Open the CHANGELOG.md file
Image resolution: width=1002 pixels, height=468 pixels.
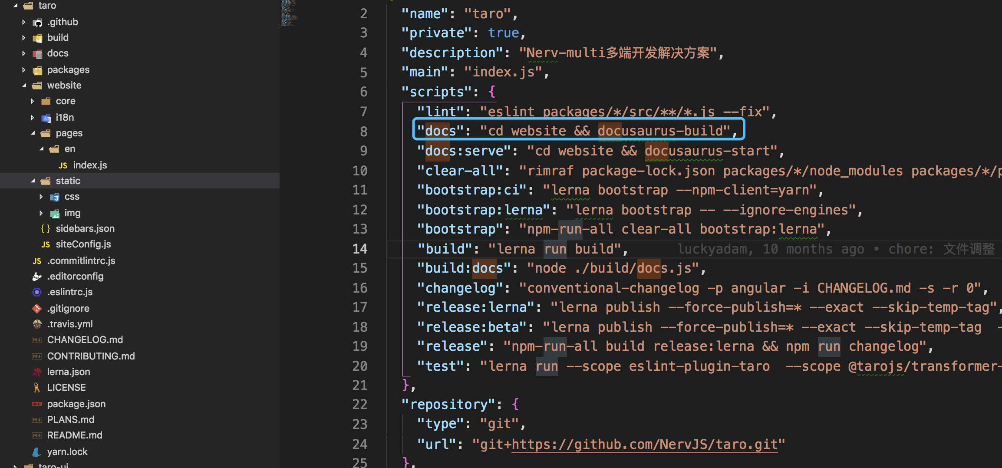pos(85,340)
